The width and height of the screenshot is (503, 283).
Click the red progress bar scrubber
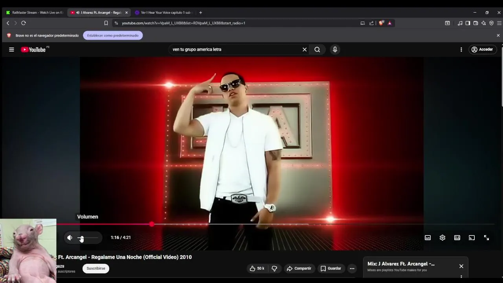click(x=152, y=224)
